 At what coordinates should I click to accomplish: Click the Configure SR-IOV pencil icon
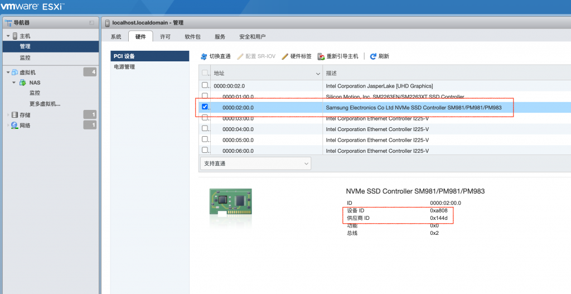click(240, 56)
